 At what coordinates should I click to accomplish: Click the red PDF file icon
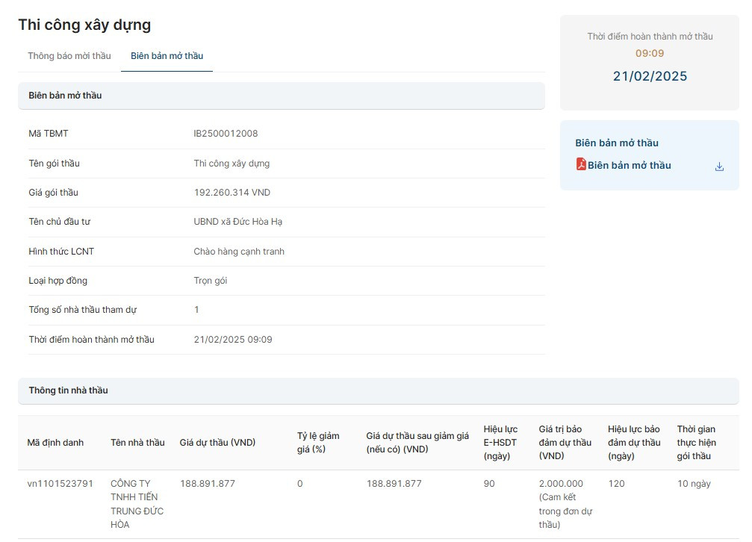581,164
